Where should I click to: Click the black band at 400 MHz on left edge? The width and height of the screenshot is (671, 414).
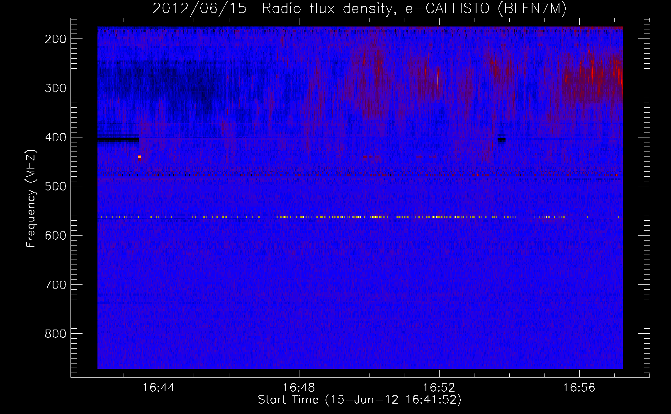(118, 139)
